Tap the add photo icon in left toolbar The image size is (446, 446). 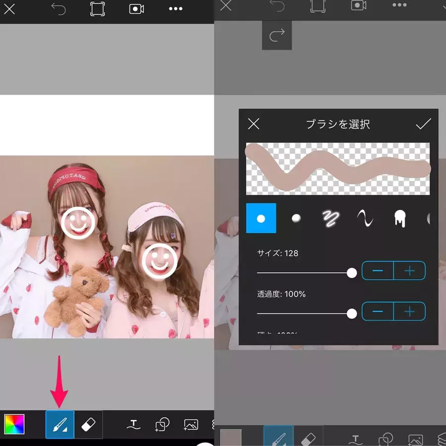(191, 425)
